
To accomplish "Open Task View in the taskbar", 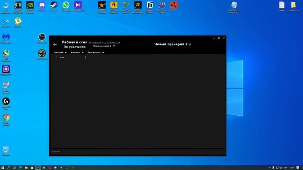I will pos(14,168).
